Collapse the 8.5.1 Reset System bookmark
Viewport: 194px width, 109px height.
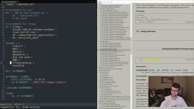pos(100,88)
